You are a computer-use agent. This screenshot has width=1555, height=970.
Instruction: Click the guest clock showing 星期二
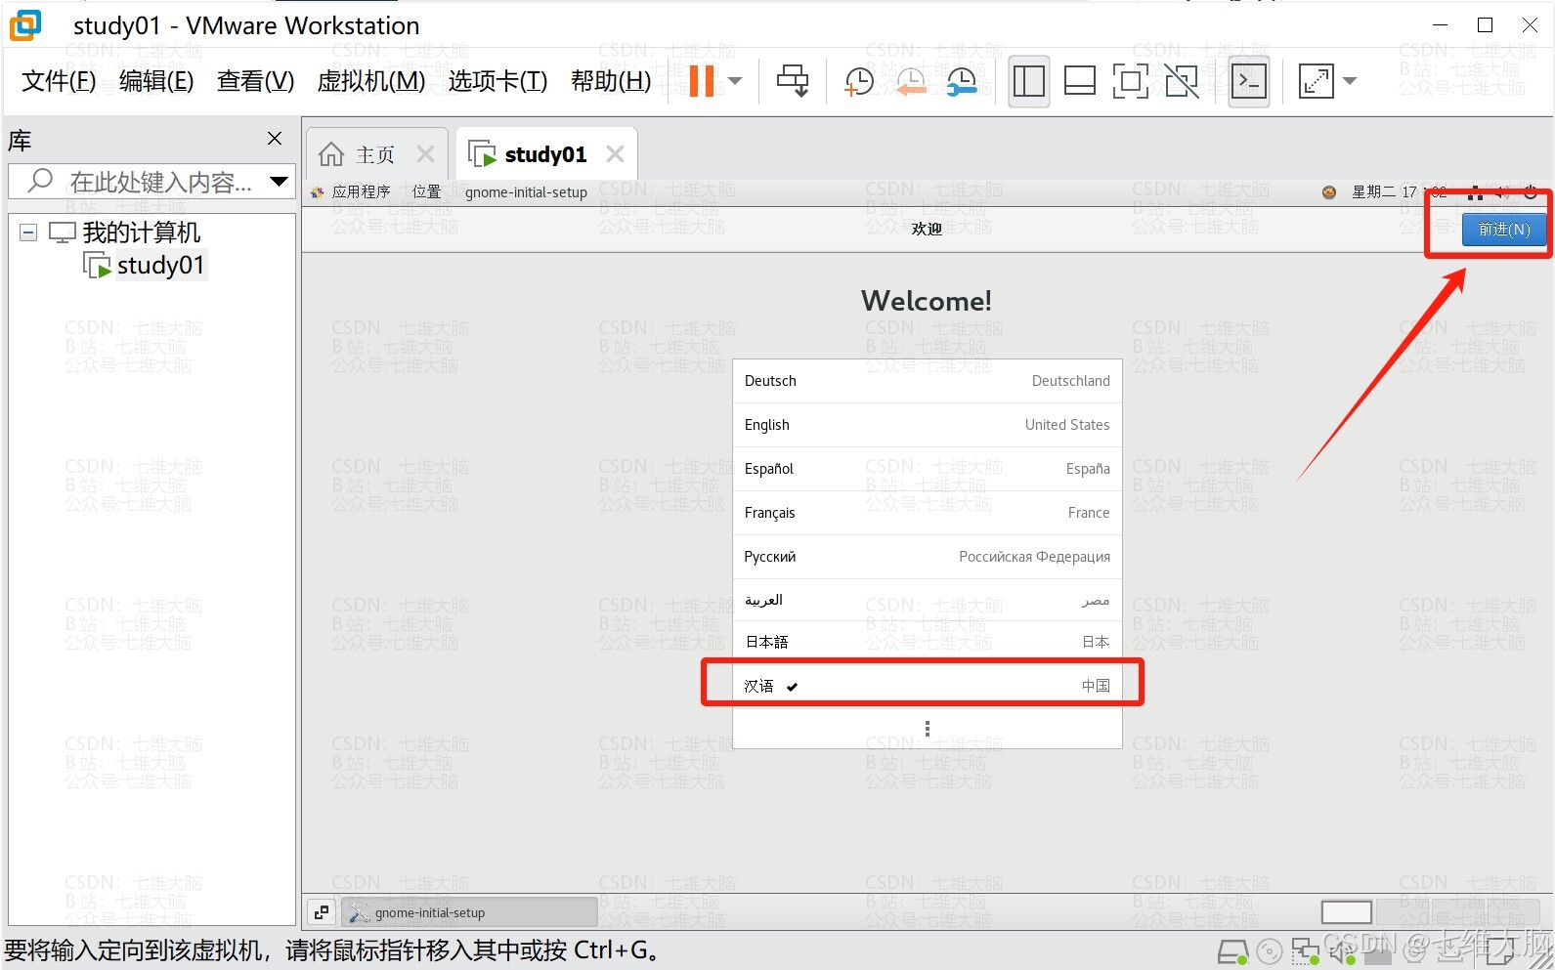click(x=1398, y=192)
